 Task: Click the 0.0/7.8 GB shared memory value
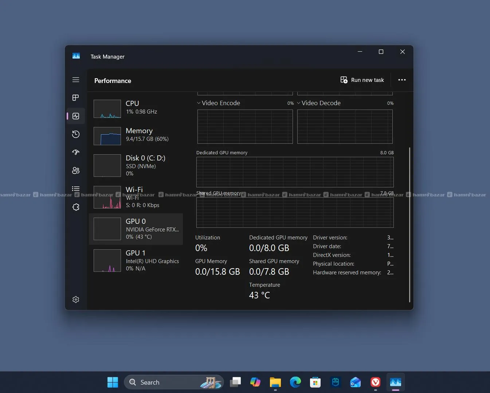pos(269,272)
